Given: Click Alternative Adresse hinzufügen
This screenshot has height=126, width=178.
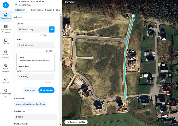Looking at the screenshot, I should (x=31, y=104).
